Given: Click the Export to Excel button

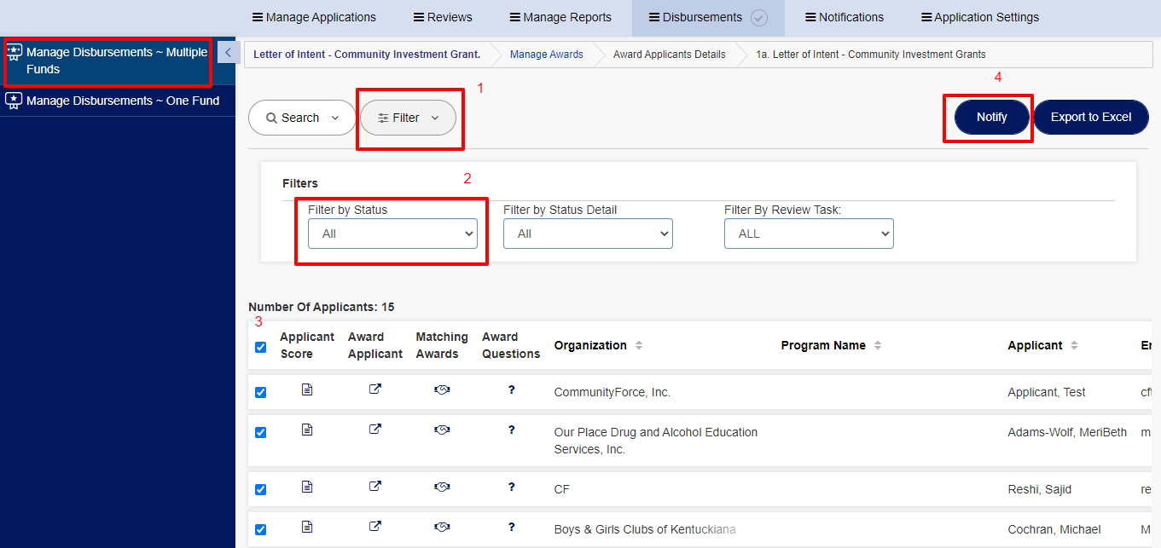Looking at the screenshot, I should (1091, 118).
